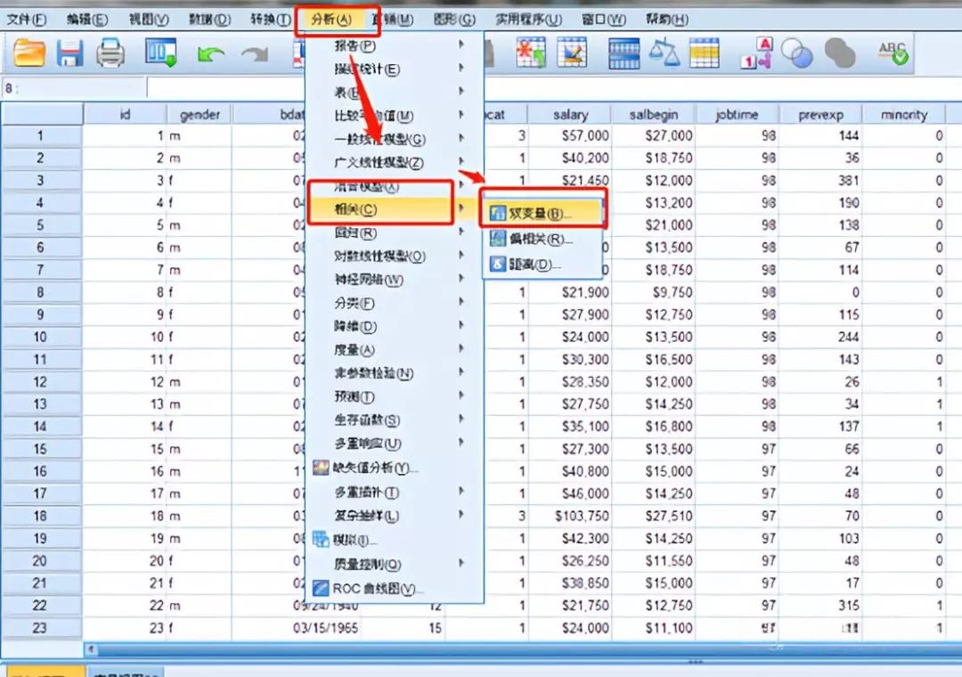Open the 实用程序(U) menu
Screen dimensions: 962x677
click(x=528, y=20)
